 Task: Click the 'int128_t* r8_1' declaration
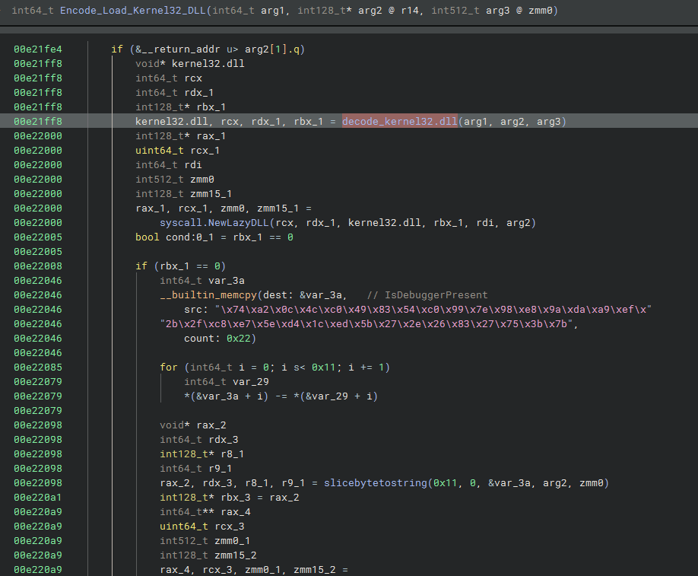[202, 453]
